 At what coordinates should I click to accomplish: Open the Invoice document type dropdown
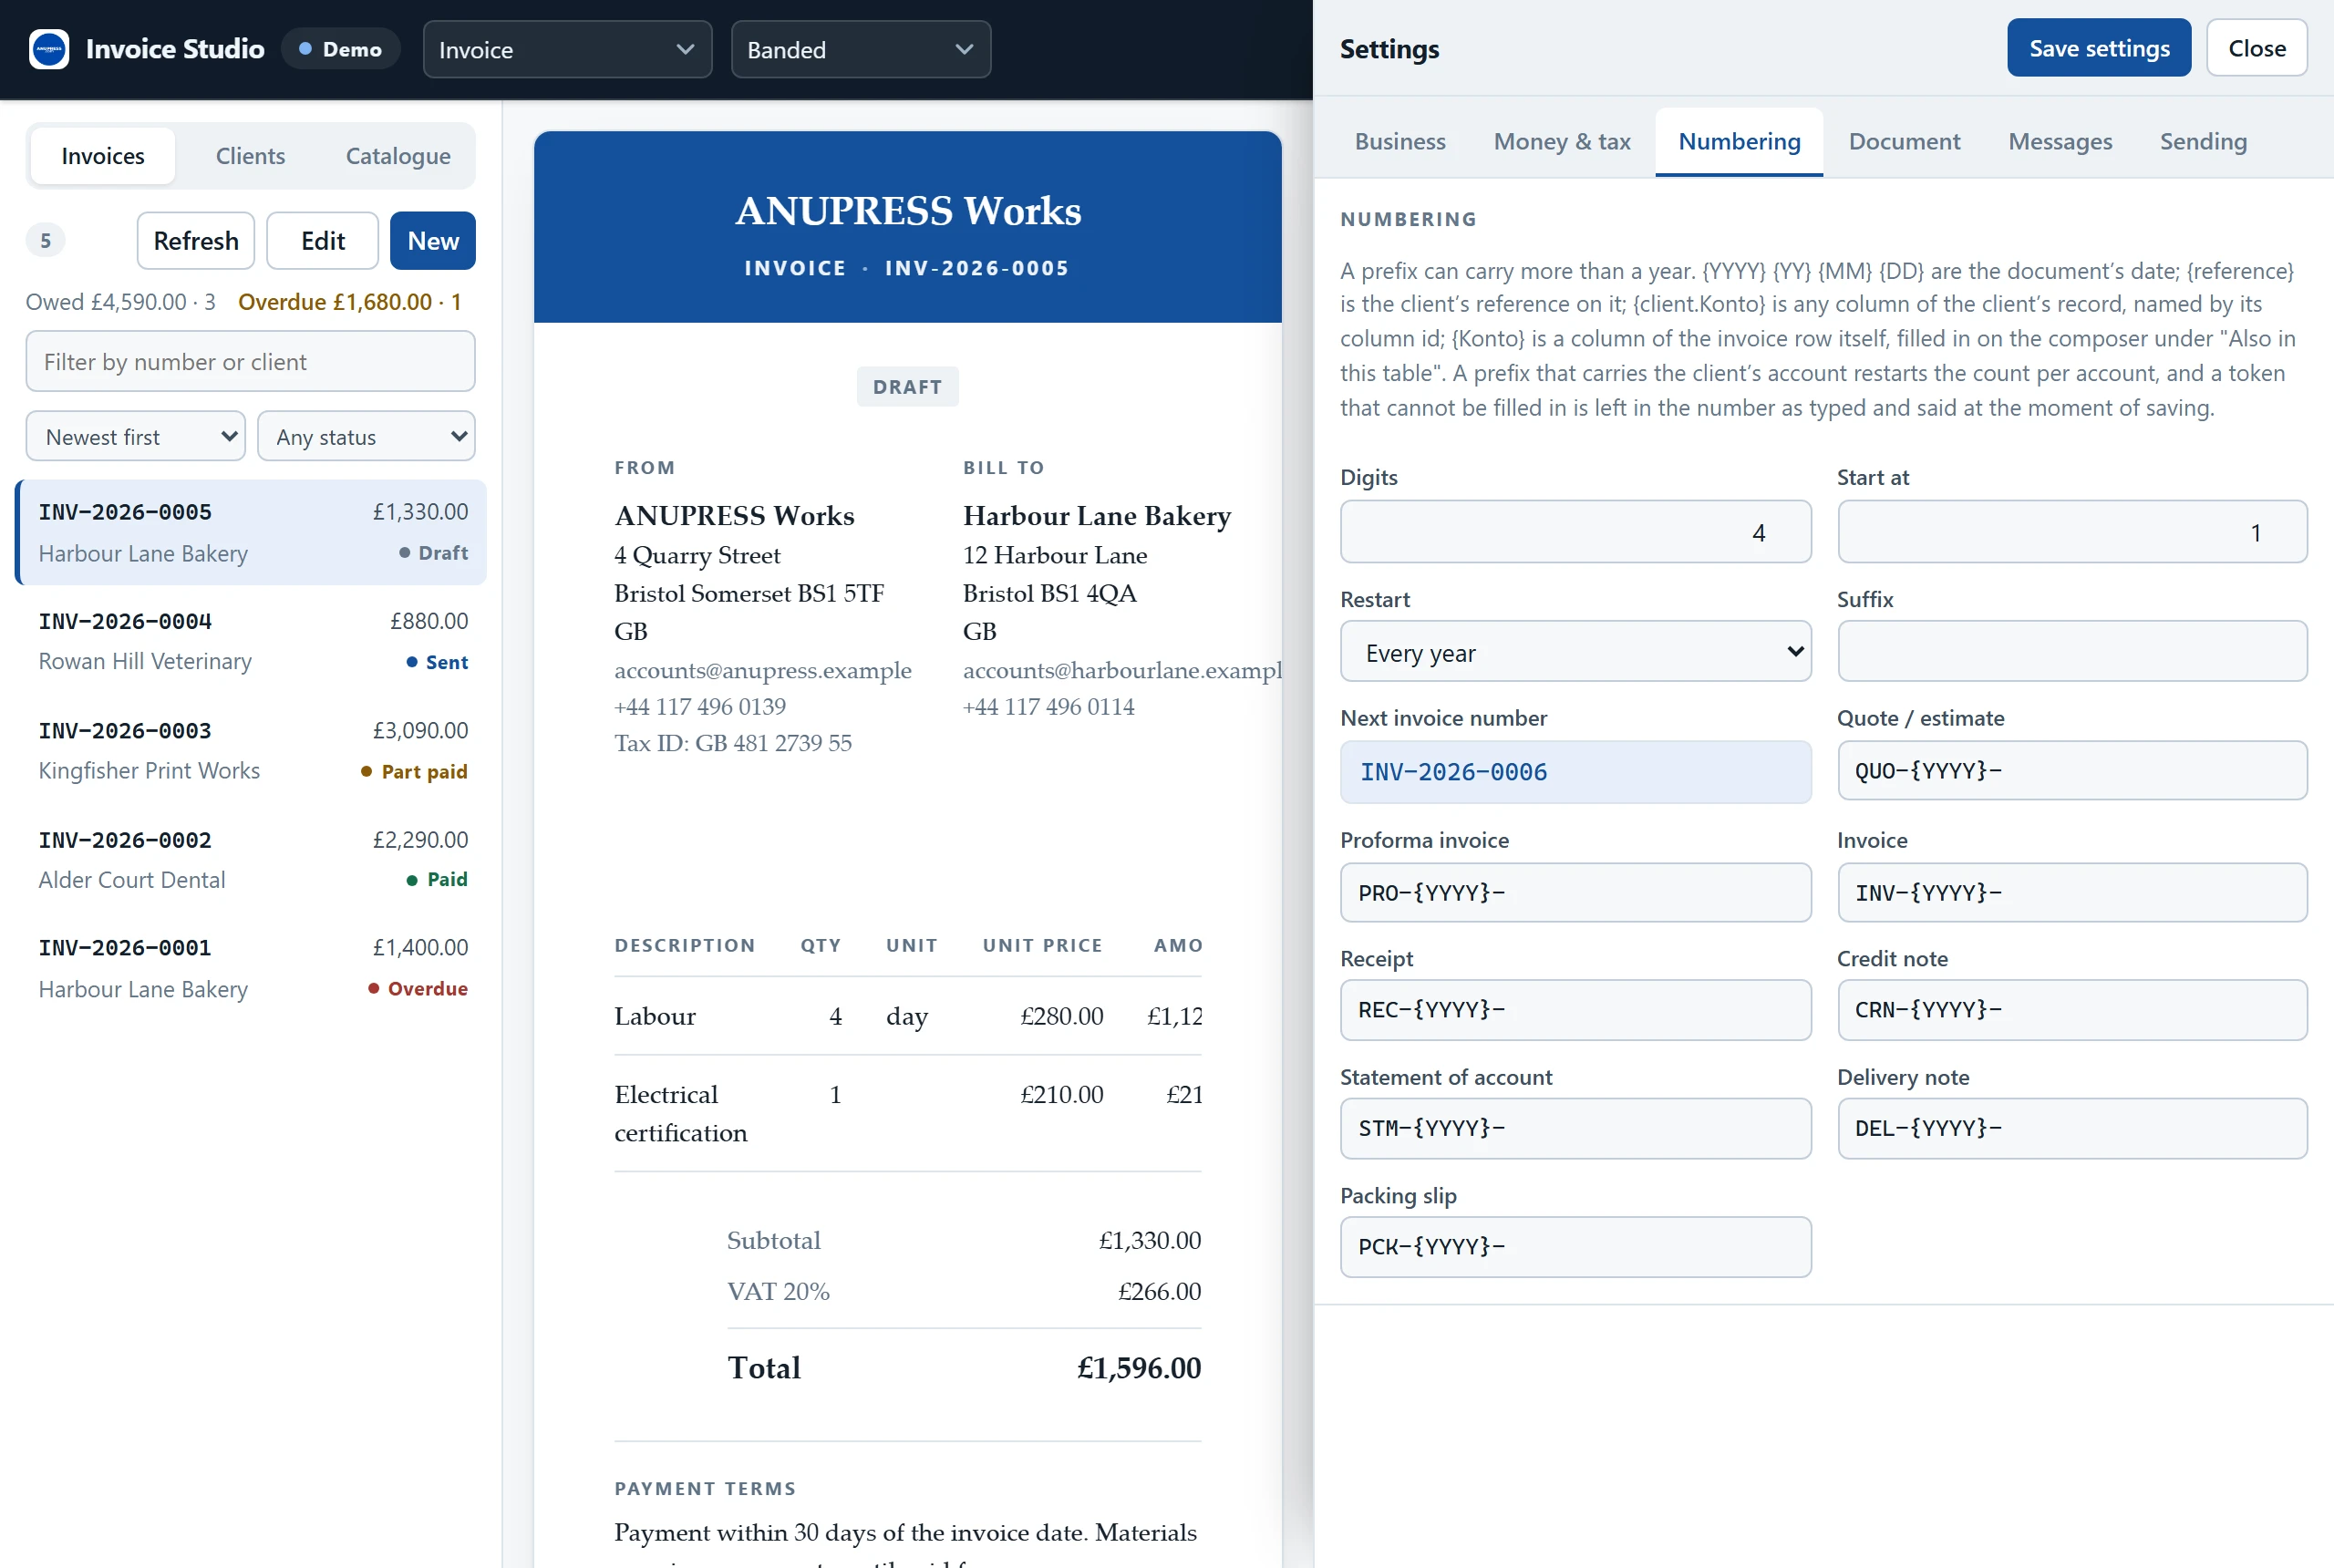tap(567, 49)
